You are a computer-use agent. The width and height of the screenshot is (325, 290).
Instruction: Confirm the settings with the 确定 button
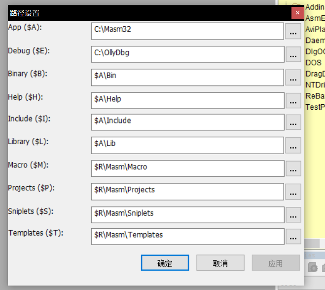165,263
